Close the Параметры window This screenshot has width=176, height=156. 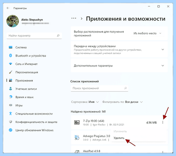coord(168,6)
